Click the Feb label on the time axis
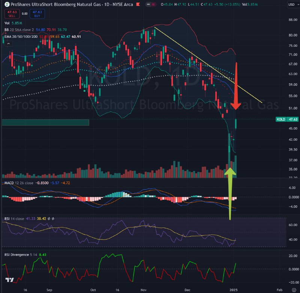This screenshot has height=293, width=300. click(x=279, y=290)
